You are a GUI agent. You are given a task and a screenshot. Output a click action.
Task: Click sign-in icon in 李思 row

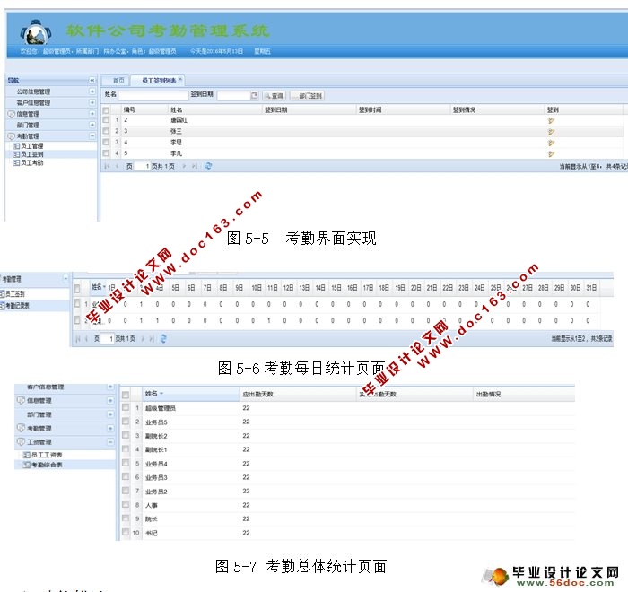[x=551, y=143]
